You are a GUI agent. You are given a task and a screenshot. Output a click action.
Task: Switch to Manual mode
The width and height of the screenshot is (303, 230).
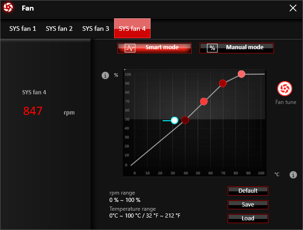click(x=237, y=48)
